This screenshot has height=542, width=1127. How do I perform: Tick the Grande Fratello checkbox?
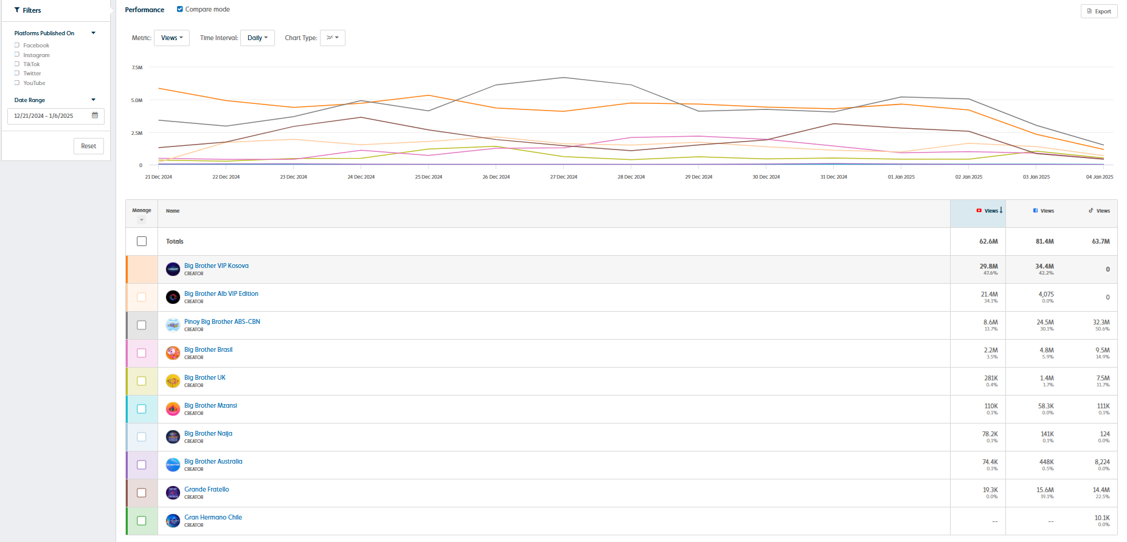142,493
